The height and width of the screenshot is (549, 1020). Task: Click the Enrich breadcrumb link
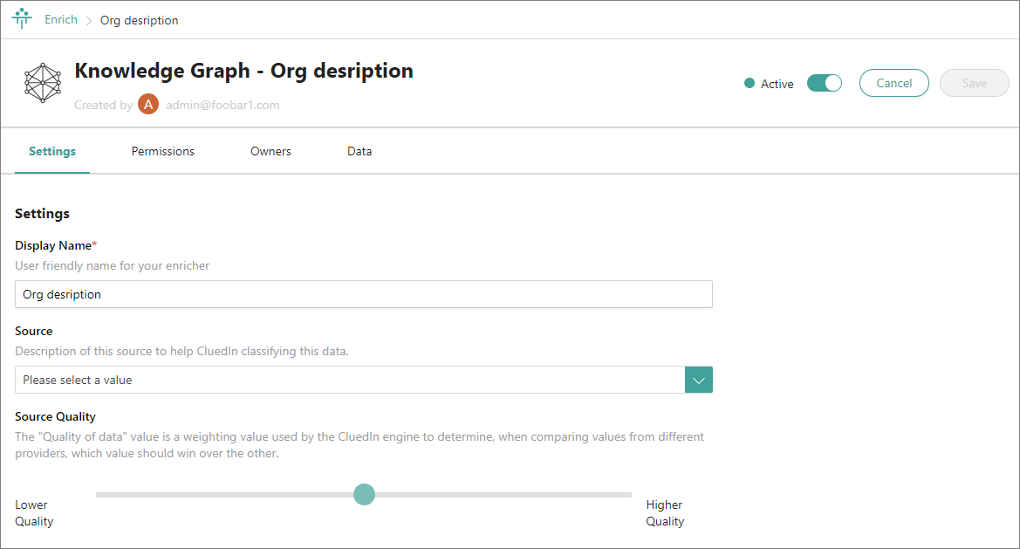(x=60, y=19)
